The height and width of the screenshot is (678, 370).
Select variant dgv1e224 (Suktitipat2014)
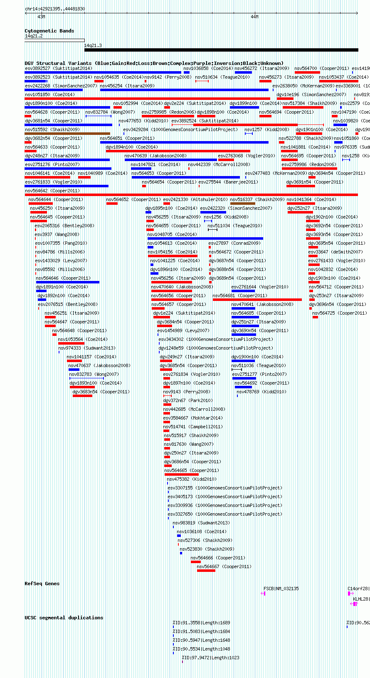184,313
